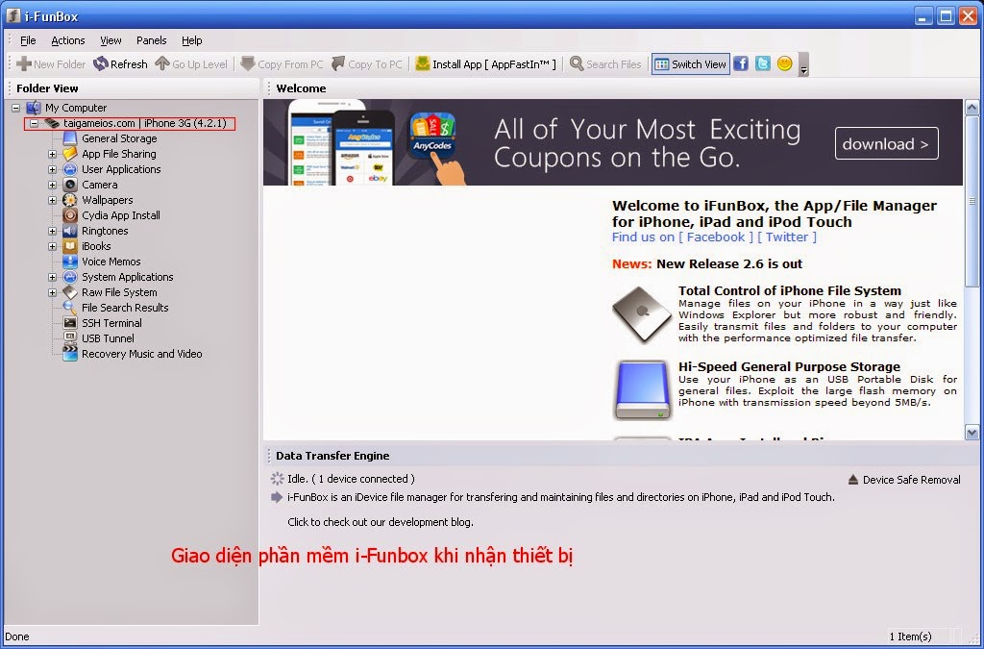Select the App File Sharing icon

coord(70,154)
